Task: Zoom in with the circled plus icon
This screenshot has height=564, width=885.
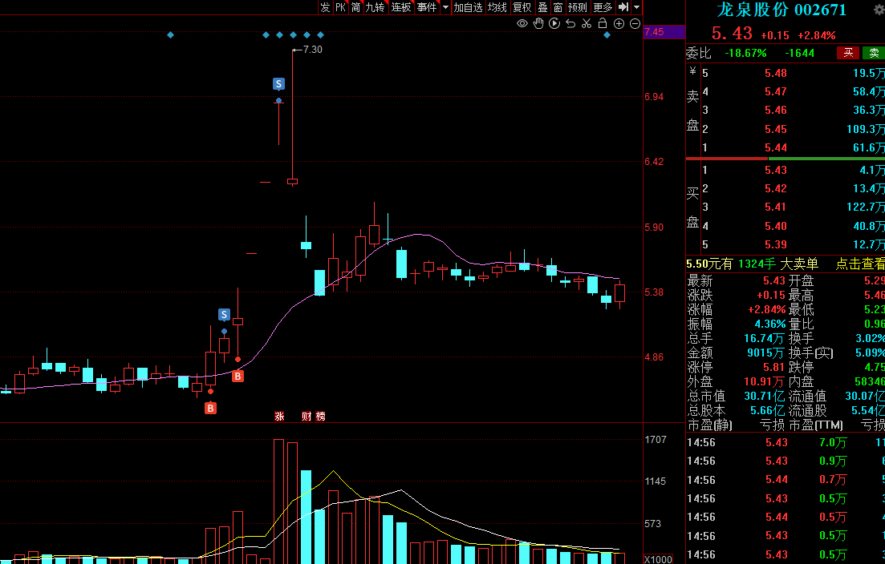Action: point(619,24)
